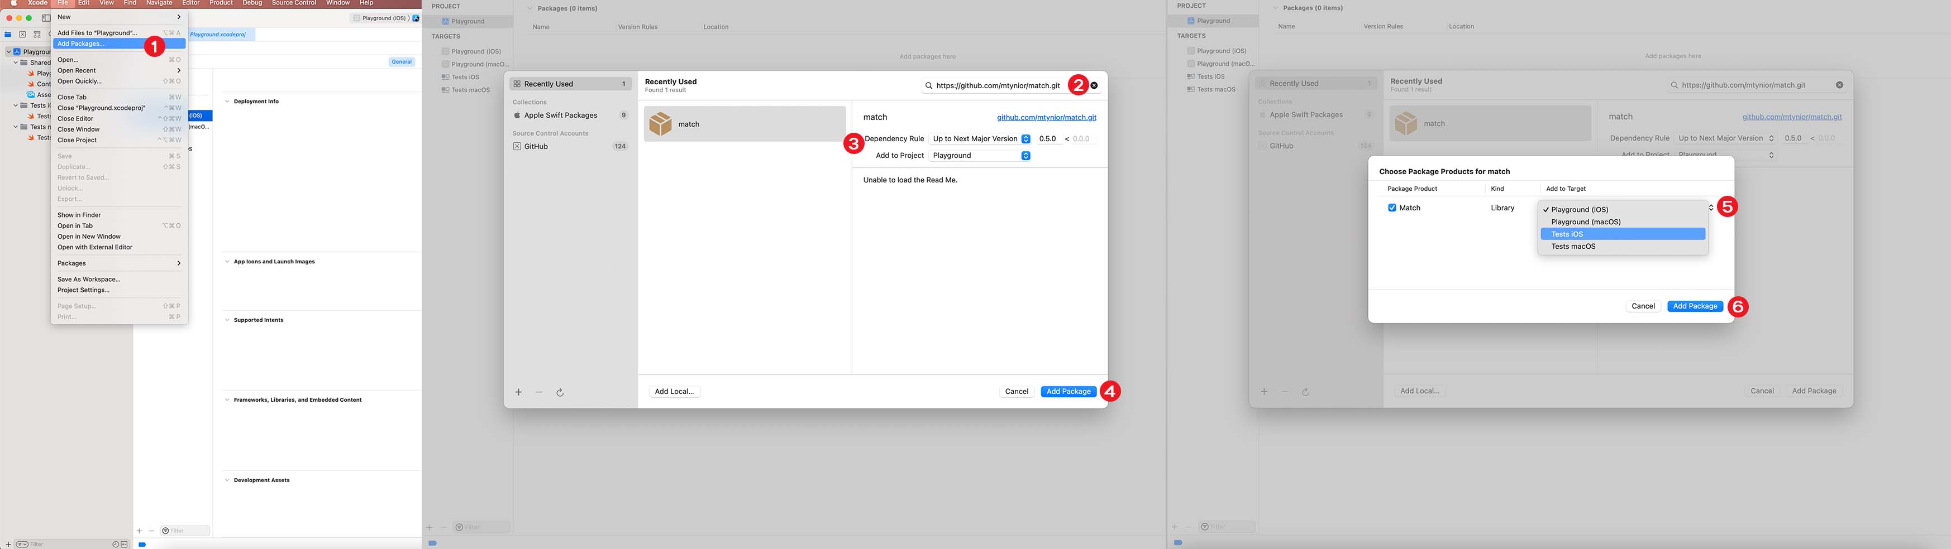
Task: Click the package URL search field, middle dialog
Action: tap(1011, 85)
